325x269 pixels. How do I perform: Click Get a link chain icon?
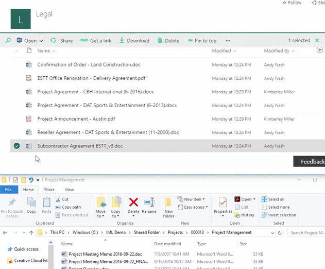[84, 40]
